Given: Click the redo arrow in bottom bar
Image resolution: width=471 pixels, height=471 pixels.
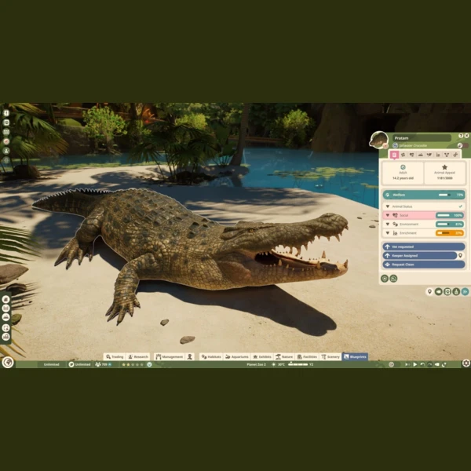Looking at the screenshot, I should tap(429, 364).
